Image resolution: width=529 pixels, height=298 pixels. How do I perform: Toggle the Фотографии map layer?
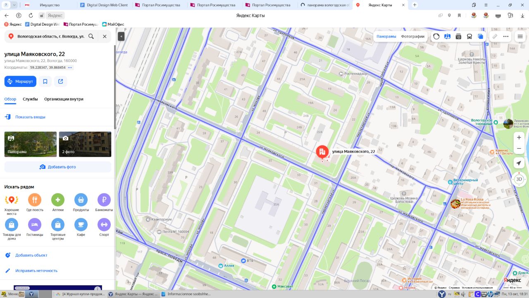tap(413, 36)
